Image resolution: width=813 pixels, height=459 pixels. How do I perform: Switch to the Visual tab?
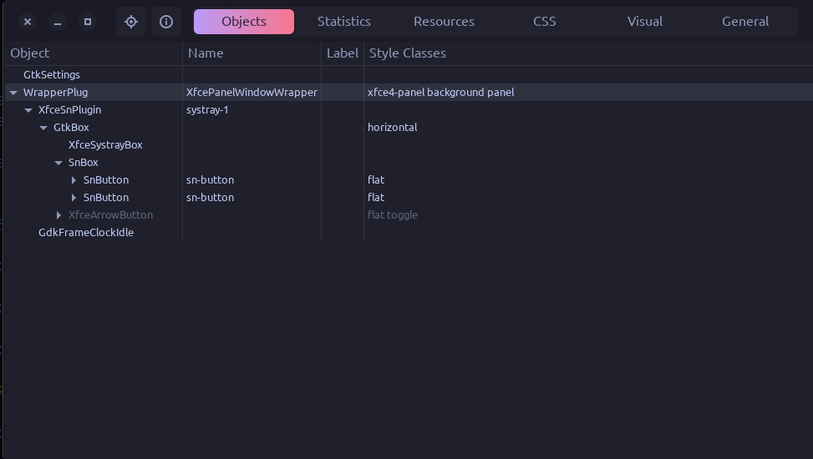pyautogui.click(x=645, y=22)
